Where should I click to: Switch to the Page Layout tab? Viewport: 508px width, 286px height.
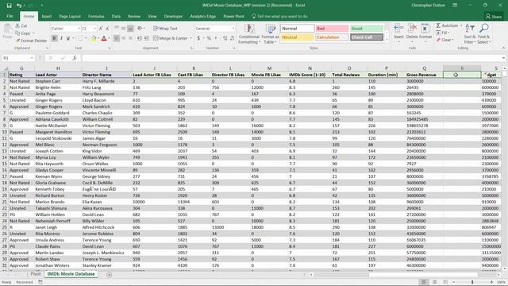point(70,16)
